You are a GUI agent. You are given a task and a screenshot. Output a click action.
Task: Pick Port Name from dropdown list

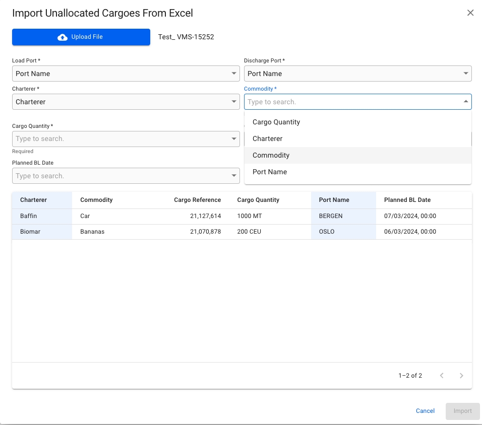pyautogui.click(x=270, y=172)
